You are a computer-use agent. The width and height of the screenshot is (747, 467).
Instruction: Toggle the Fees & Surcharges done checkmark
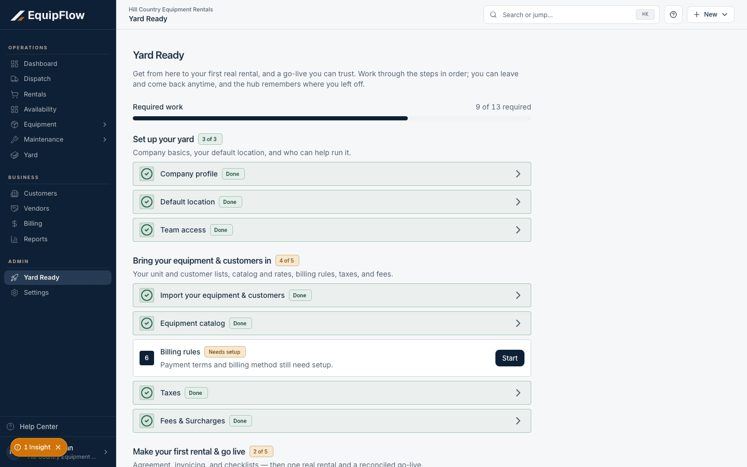pyautogui.click(x=147, y=421)
